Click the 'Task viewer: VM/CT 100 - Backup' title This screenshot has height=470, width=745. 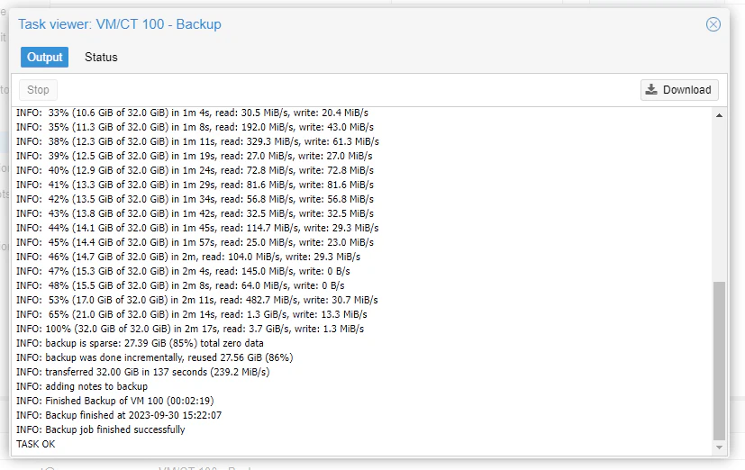120,24
